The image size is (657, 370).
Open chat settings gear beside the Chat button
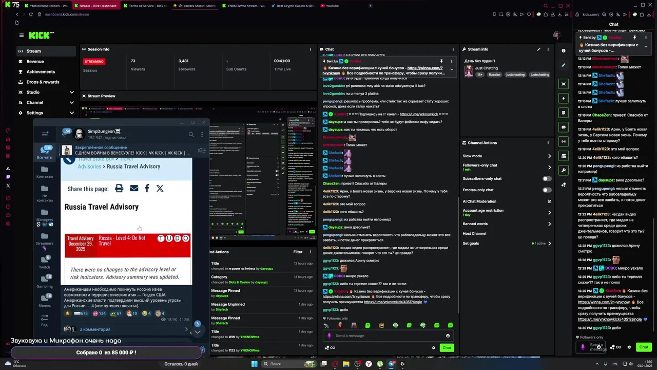[433, 348]
